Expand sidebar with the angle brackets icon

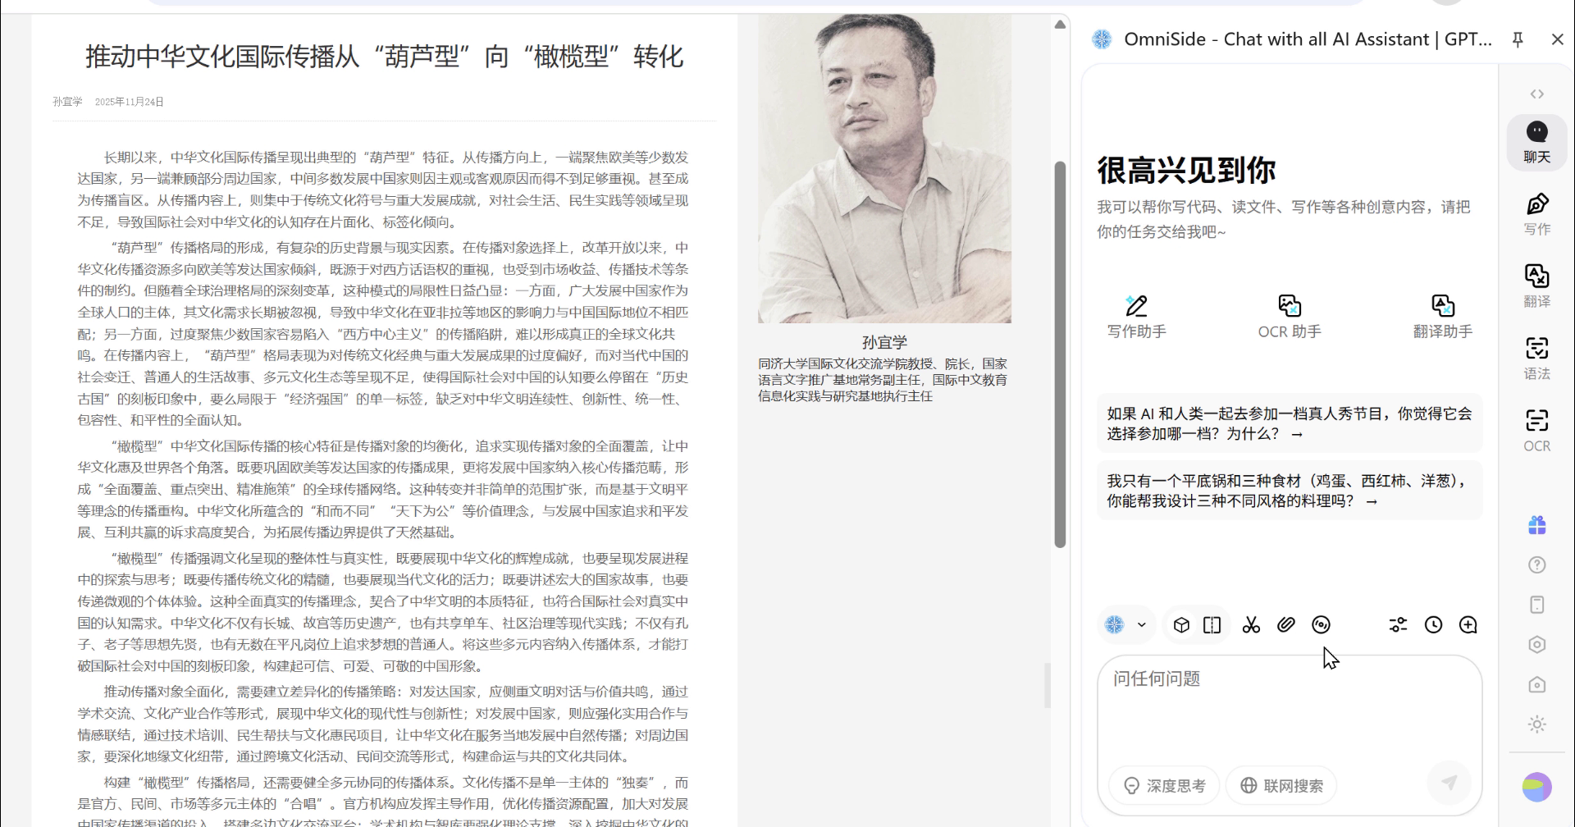1536,94
